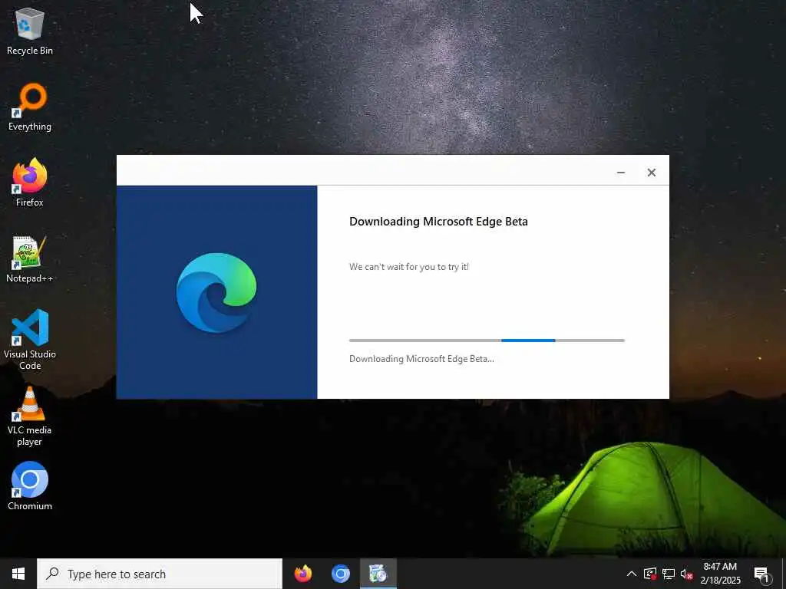Click the 'Downloading Microsoft Edge Beta...' status text

(x=421, y=359)
